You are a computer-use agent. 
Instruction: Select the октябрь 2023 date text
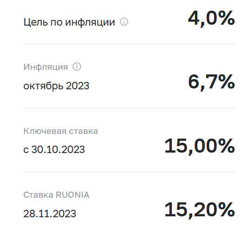[x=56, y=86]
